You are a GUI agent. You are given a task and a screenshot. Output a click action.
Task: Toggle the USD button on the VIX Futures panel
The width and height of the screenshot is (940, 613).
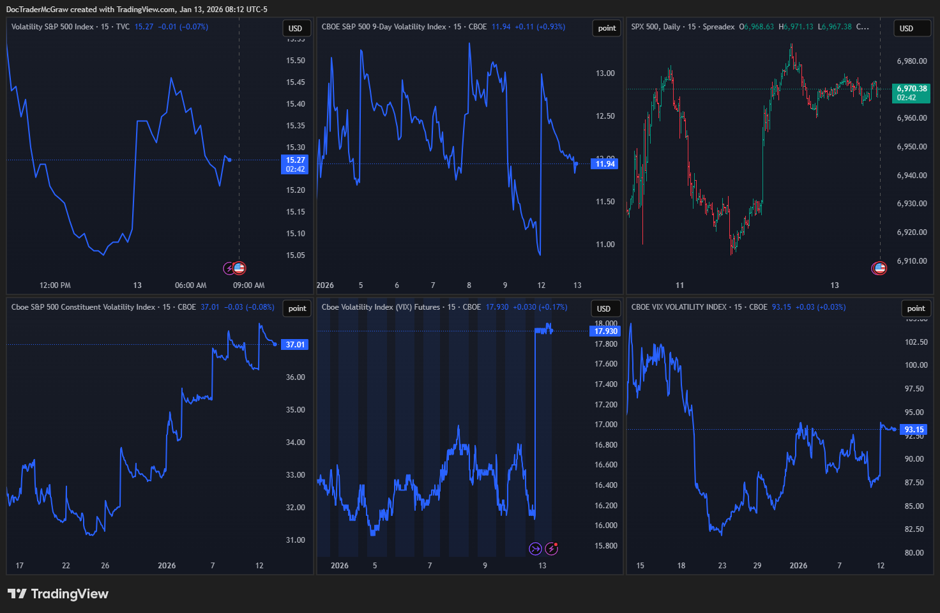tap(604, 308)
